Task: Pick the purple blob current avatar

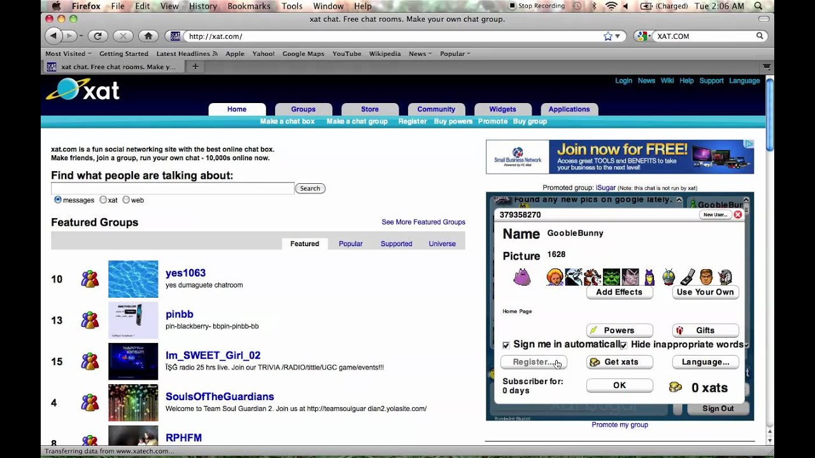Action: click(x=522, y=277)
